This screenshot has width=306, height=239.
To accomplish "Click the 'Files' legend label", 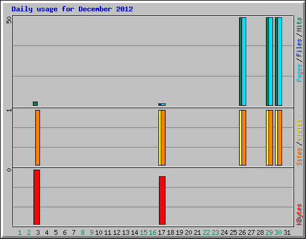I will (x=299, y=48).
